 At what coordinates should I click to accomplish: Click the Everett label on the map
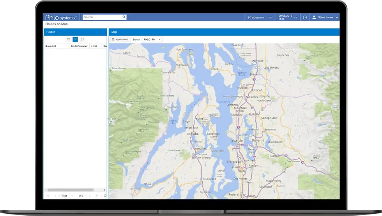(x=255, y=74)
